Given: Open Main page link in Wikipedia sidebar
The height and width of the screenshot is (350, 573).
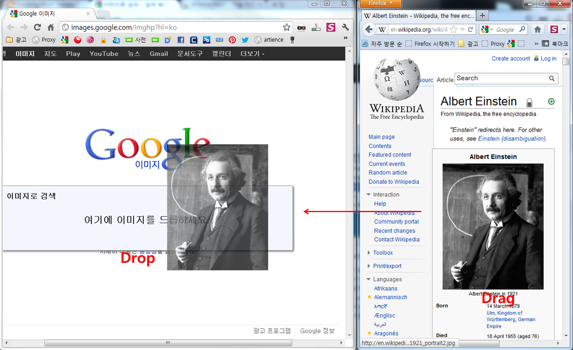Looking at the screenshot, I should coord(381,137).
